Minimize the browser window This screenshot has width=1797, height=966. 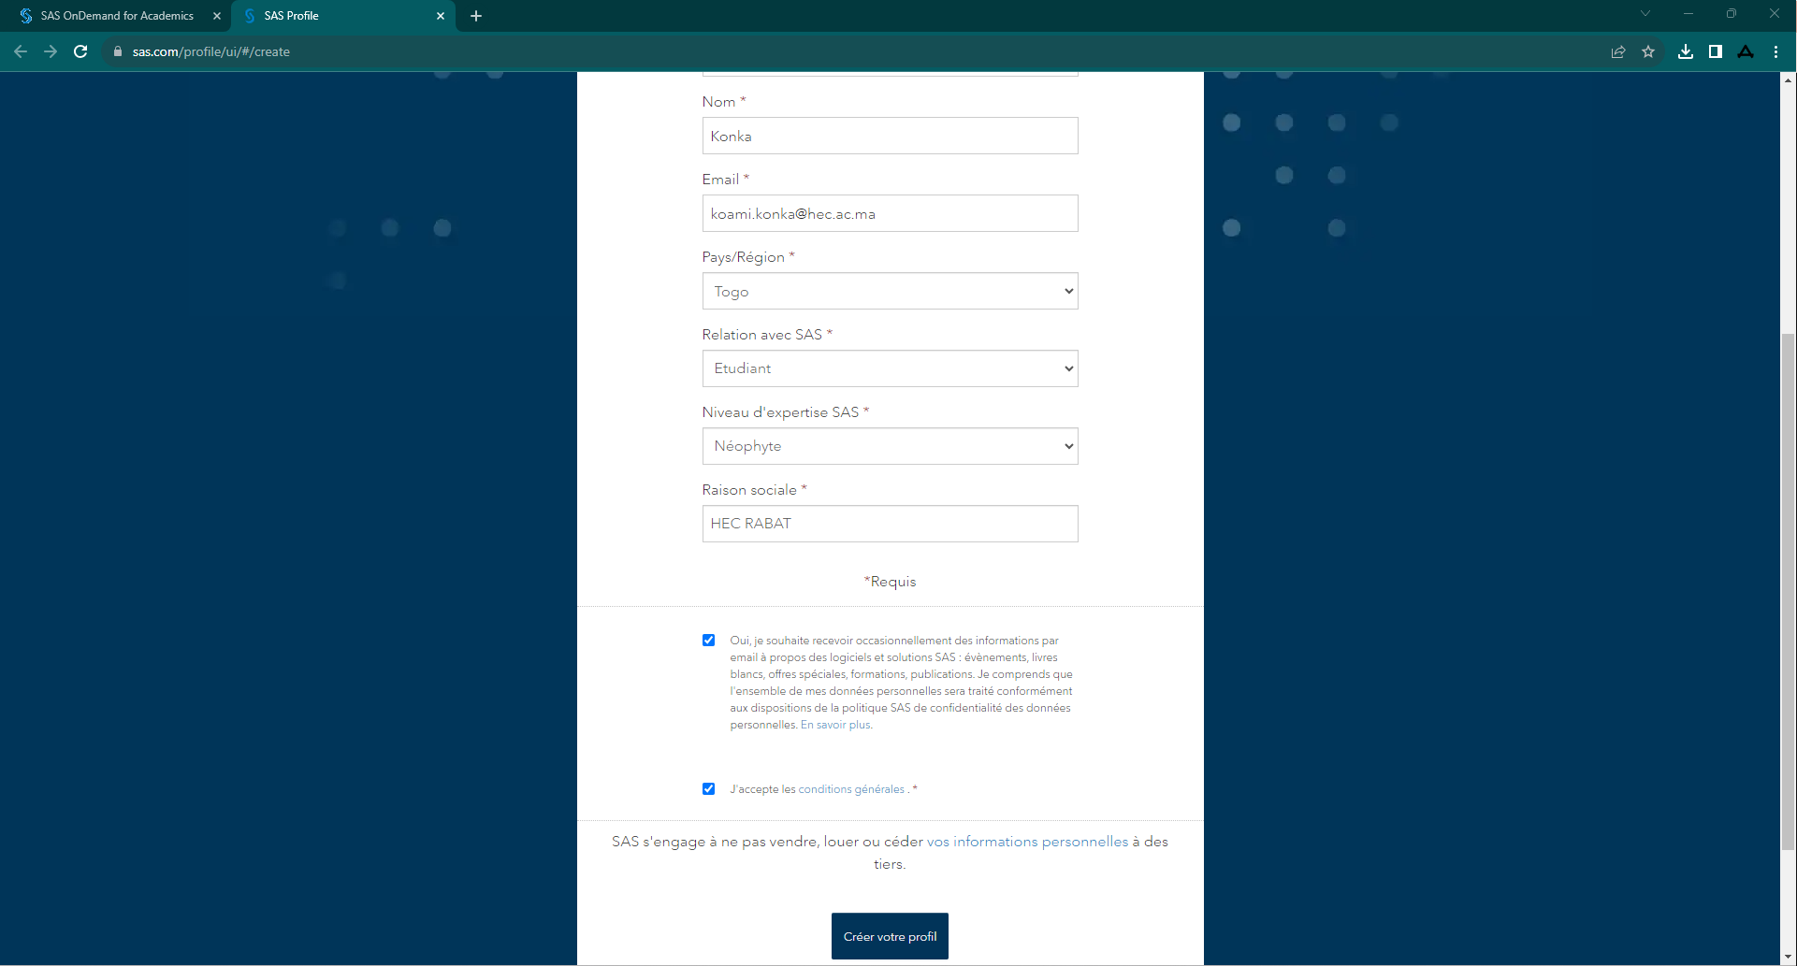tap(1688, 13)
